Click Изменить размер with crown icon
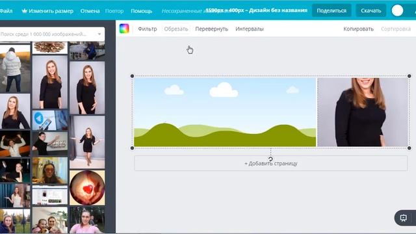416x234 pixels. [x=47, y=11]
